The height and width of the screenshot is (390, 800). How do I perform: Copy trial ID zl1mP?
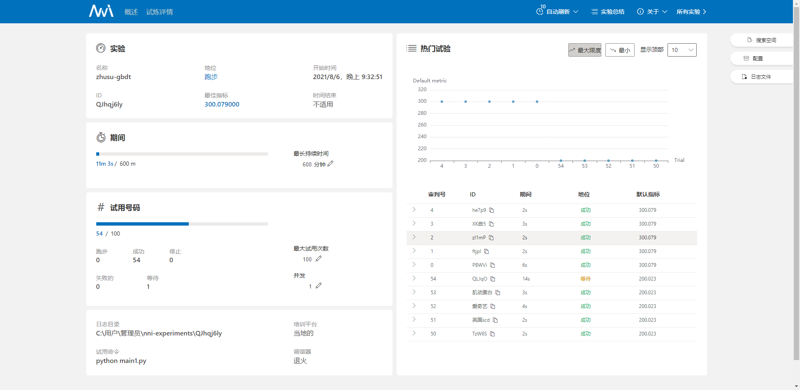[x=491, y=238]
